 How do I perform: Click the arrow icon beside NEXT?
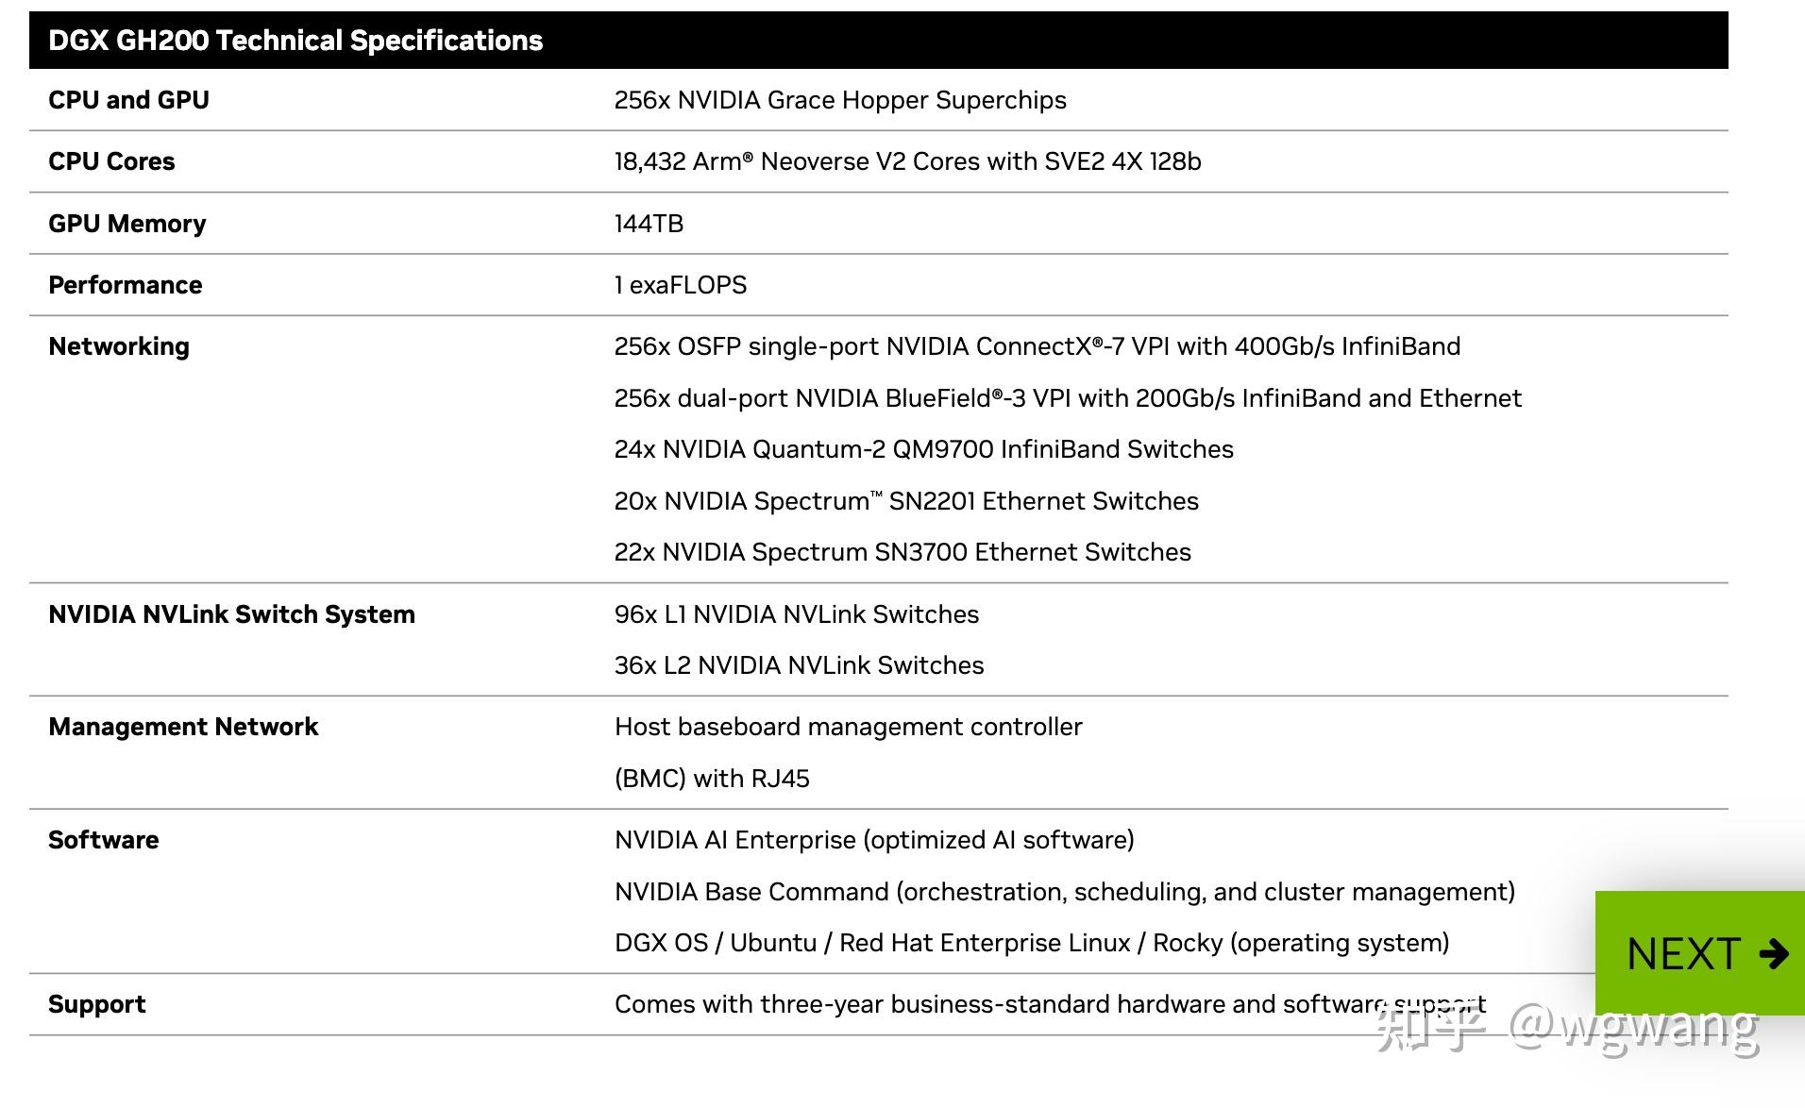tap(1774, 953)
